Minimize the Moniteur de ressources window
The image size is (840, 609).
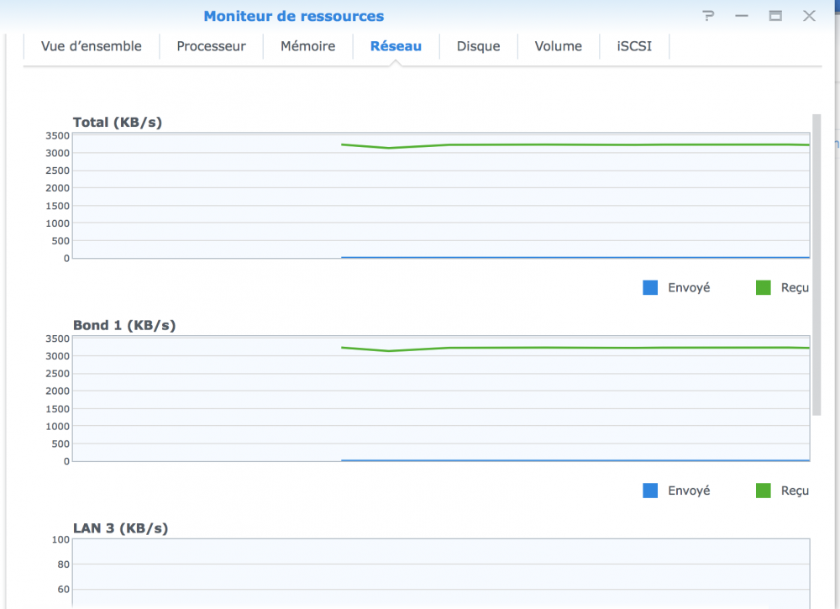coord(741,16)
